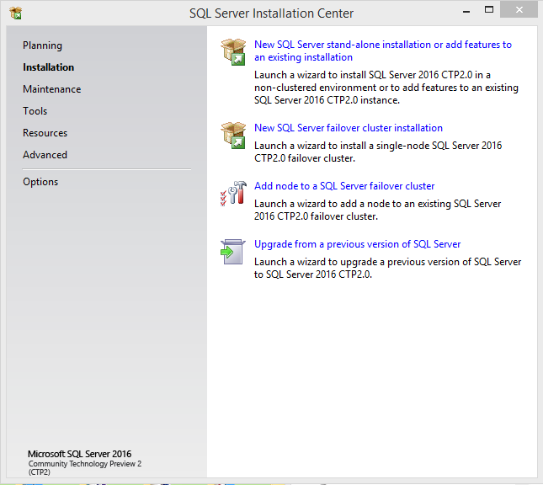Screen dimensions: 543x485
Task: Open New SQL Server failover cluster installation link
Action: coord(349,128)
